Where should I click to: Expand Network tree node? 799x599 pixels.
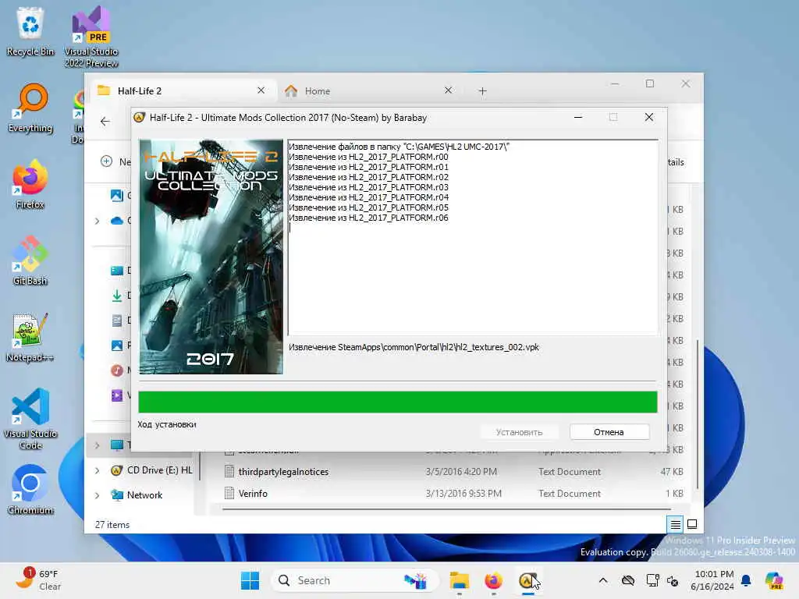(x=97, y=495)
